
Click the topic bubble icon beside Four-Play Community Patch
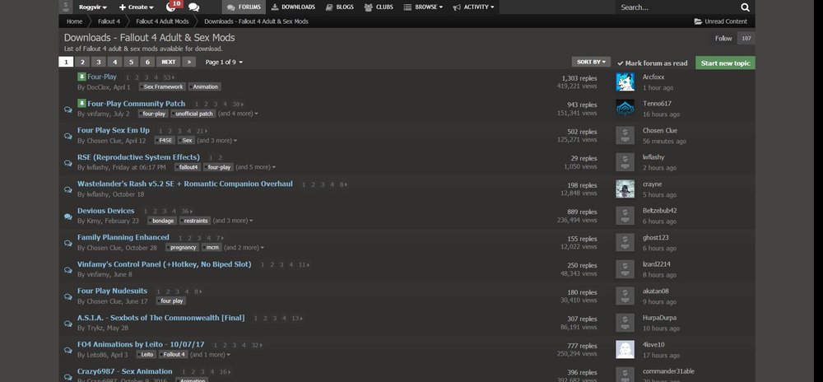(x=68, y=109)
